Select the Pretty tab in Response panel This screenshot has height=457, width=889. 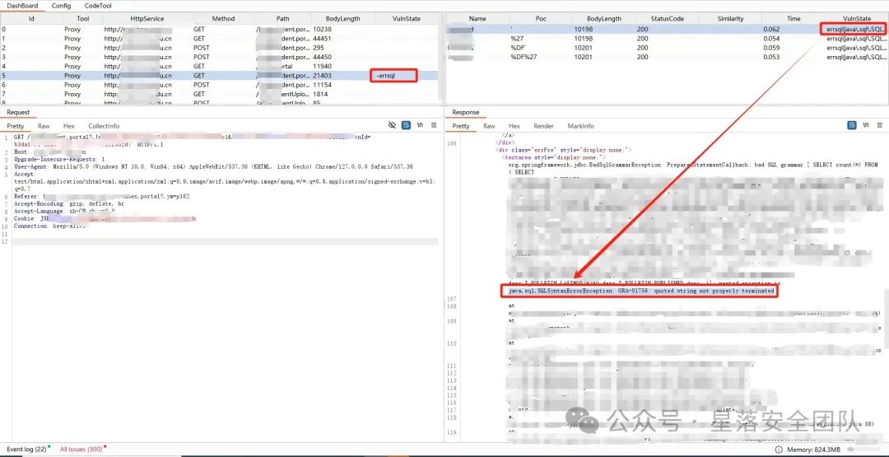click(461, 126)
